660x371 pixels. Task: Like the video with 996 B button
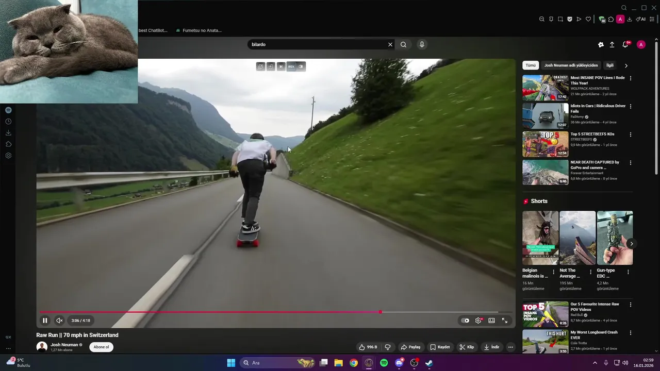[368, 347]
